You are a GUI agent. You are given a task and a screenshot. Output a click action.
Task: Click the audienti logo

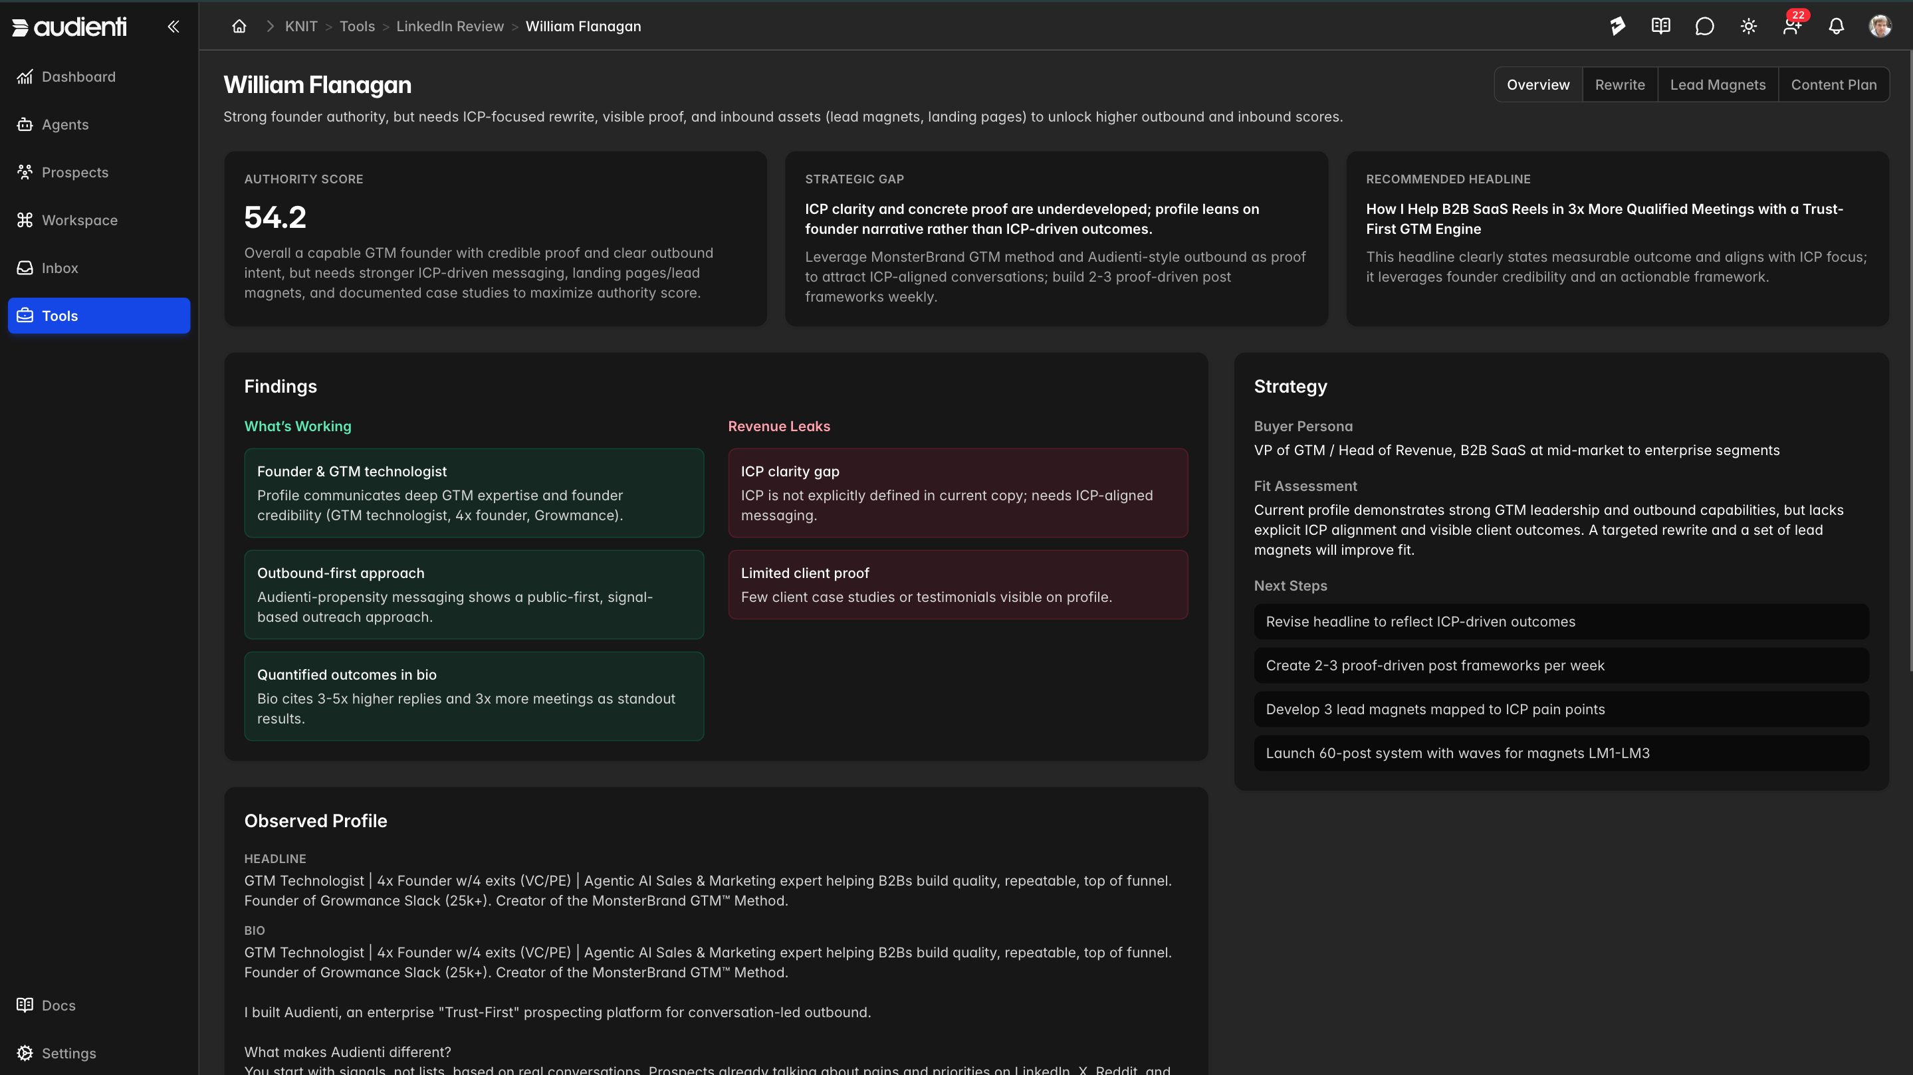(x=70, y=27)
